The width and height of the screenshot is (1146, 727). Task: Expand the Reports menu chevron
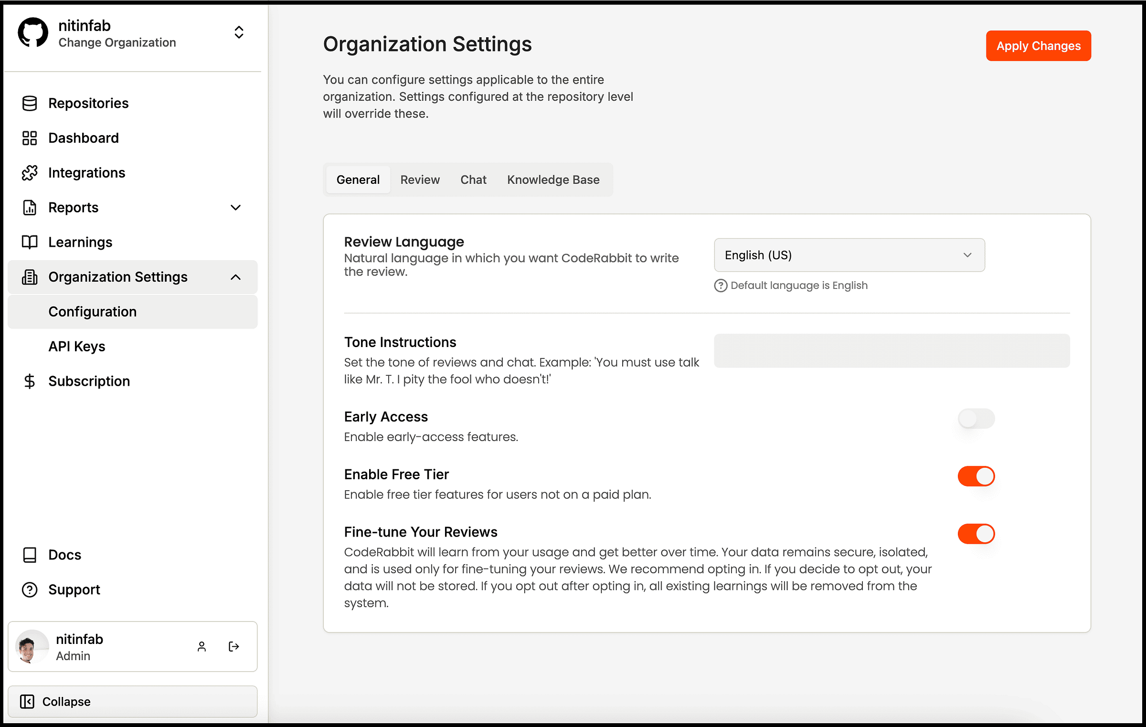point(235,208)
